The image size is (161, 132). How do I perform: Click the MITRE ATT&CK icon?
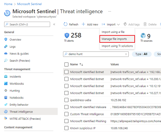click(x=6, y=119)
